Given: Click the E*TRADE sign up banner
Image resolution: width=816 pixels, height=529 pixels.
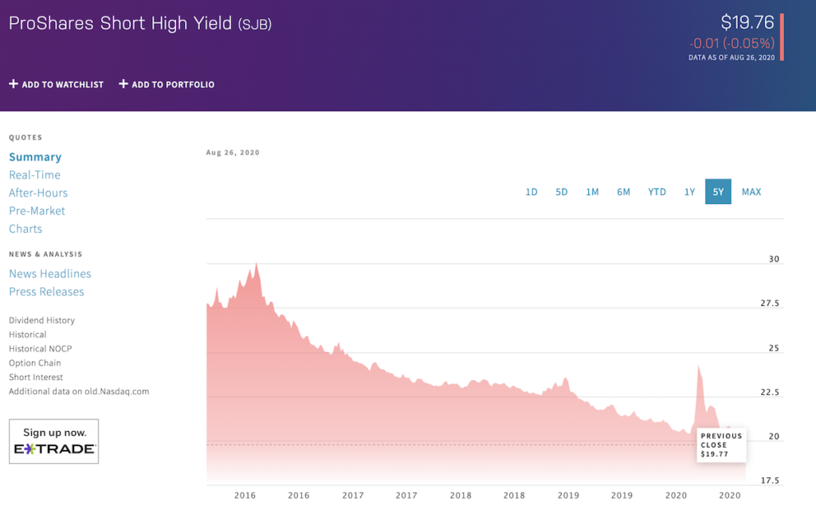Looking at the screenshot, I should point(54,441).
